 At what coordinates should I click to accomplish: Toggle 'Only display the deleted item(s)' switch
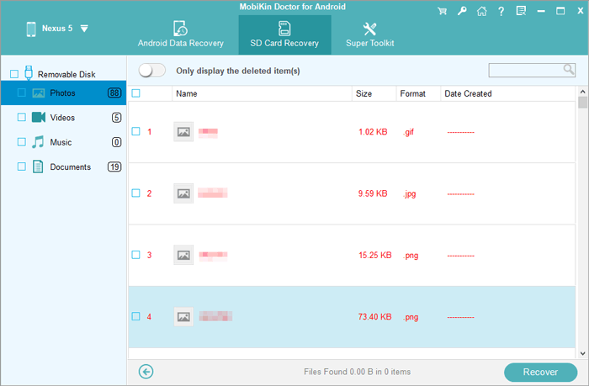152,71
